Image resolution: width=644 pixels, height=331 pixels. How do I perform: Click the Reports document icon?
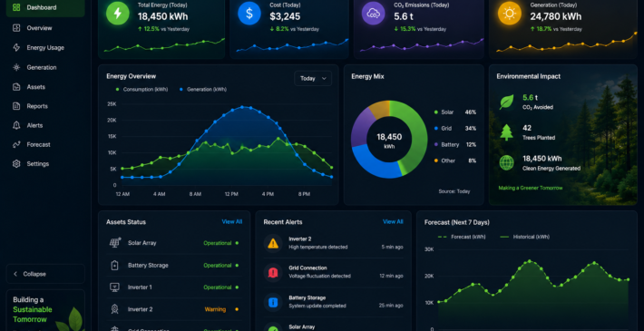coord(16,106)
